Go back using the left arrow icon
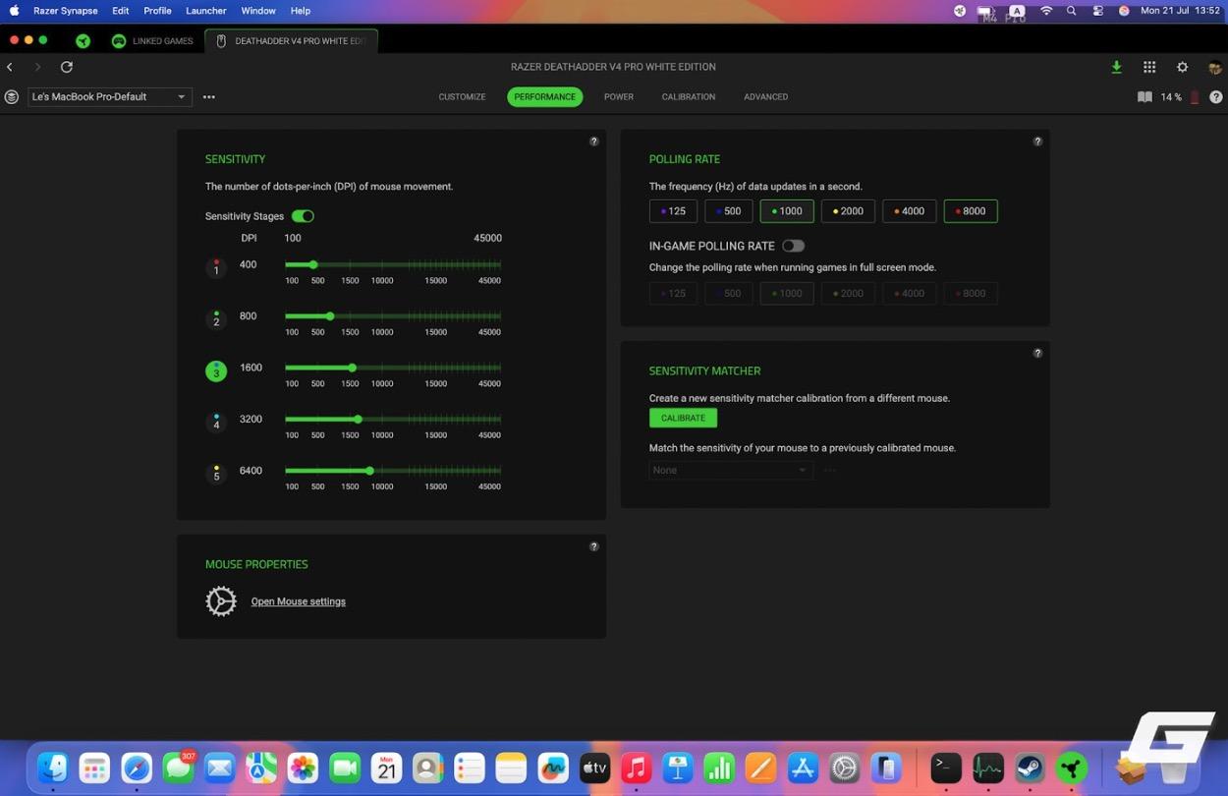Image resolution: width=1228 pixels, height=796 pixels. [10, 67]
